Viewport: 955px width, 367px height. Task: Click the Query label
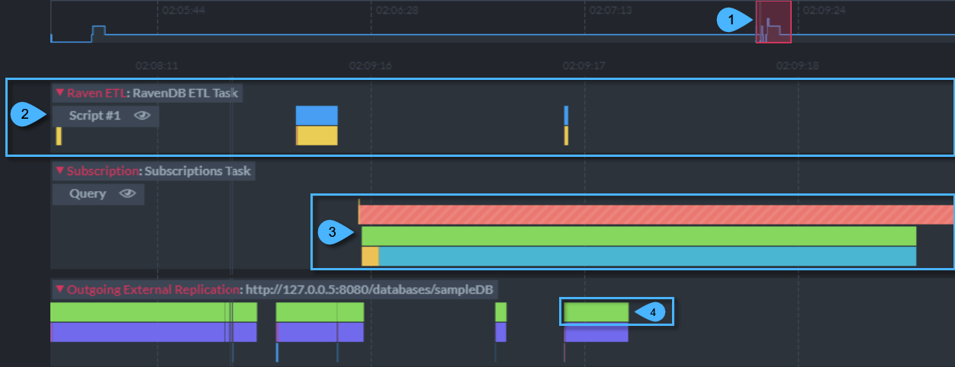88,193
